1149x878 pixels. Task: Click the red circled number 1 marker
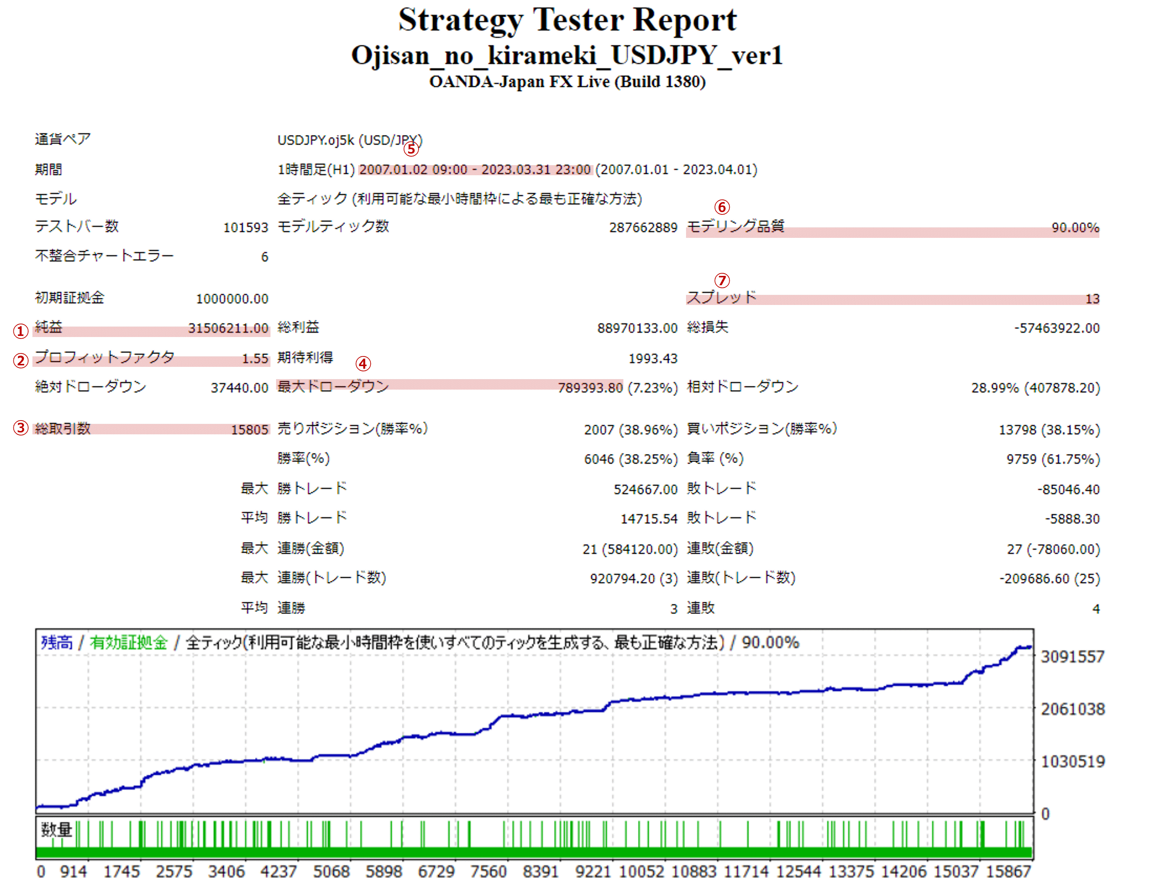point(21,331)
